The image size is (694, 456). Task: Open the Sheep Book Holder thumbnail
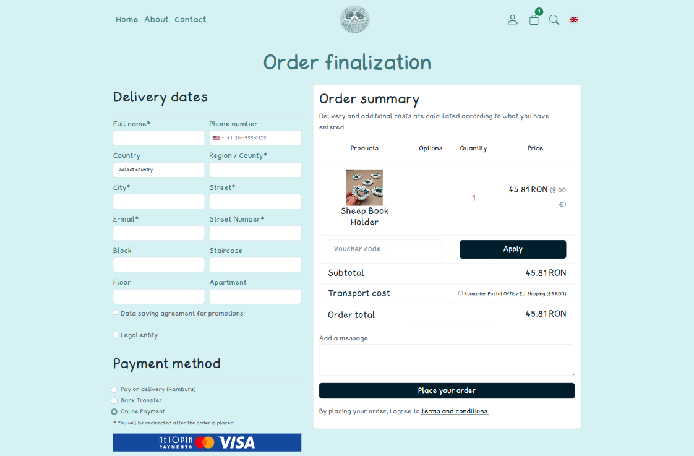364,187
